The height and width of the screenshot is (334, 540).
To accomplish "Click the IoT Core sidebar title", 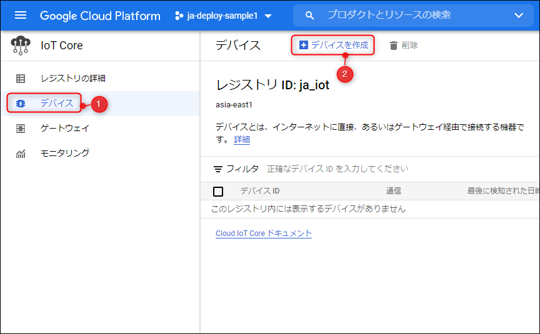I will pyautogui.click(x=62, y=46).
